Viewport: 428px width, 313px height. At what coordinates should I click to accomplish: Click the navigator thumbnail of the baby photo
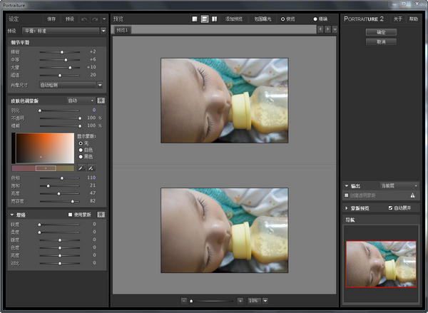(381, 263)
